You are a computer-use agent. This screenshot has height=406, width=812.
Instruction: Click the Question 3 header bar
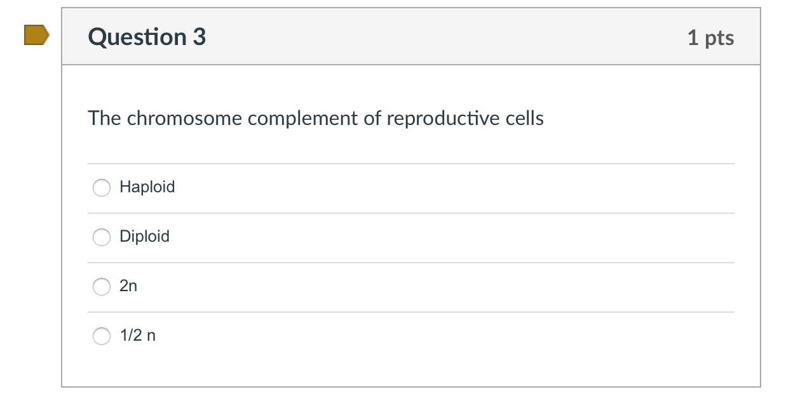click(410, 36)
